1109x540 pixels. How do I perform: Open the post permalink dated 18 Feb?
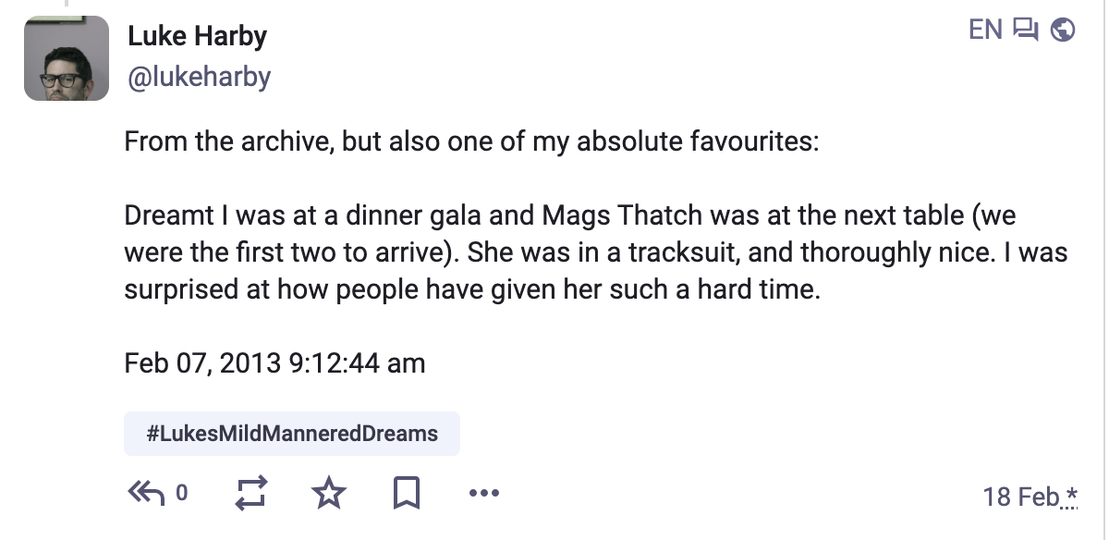click(1020, 497)
